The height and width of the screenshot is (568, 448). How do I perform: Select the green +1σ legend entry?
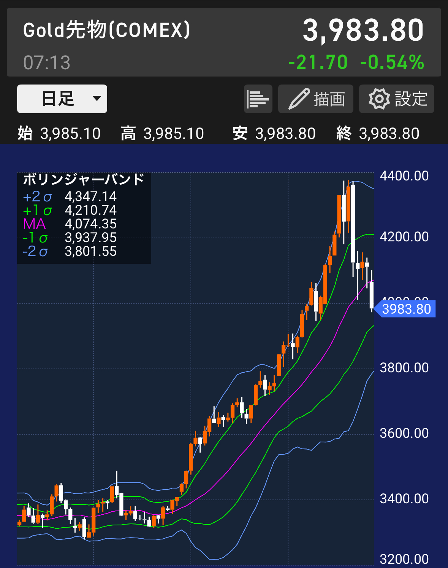[x=70, y=210]
